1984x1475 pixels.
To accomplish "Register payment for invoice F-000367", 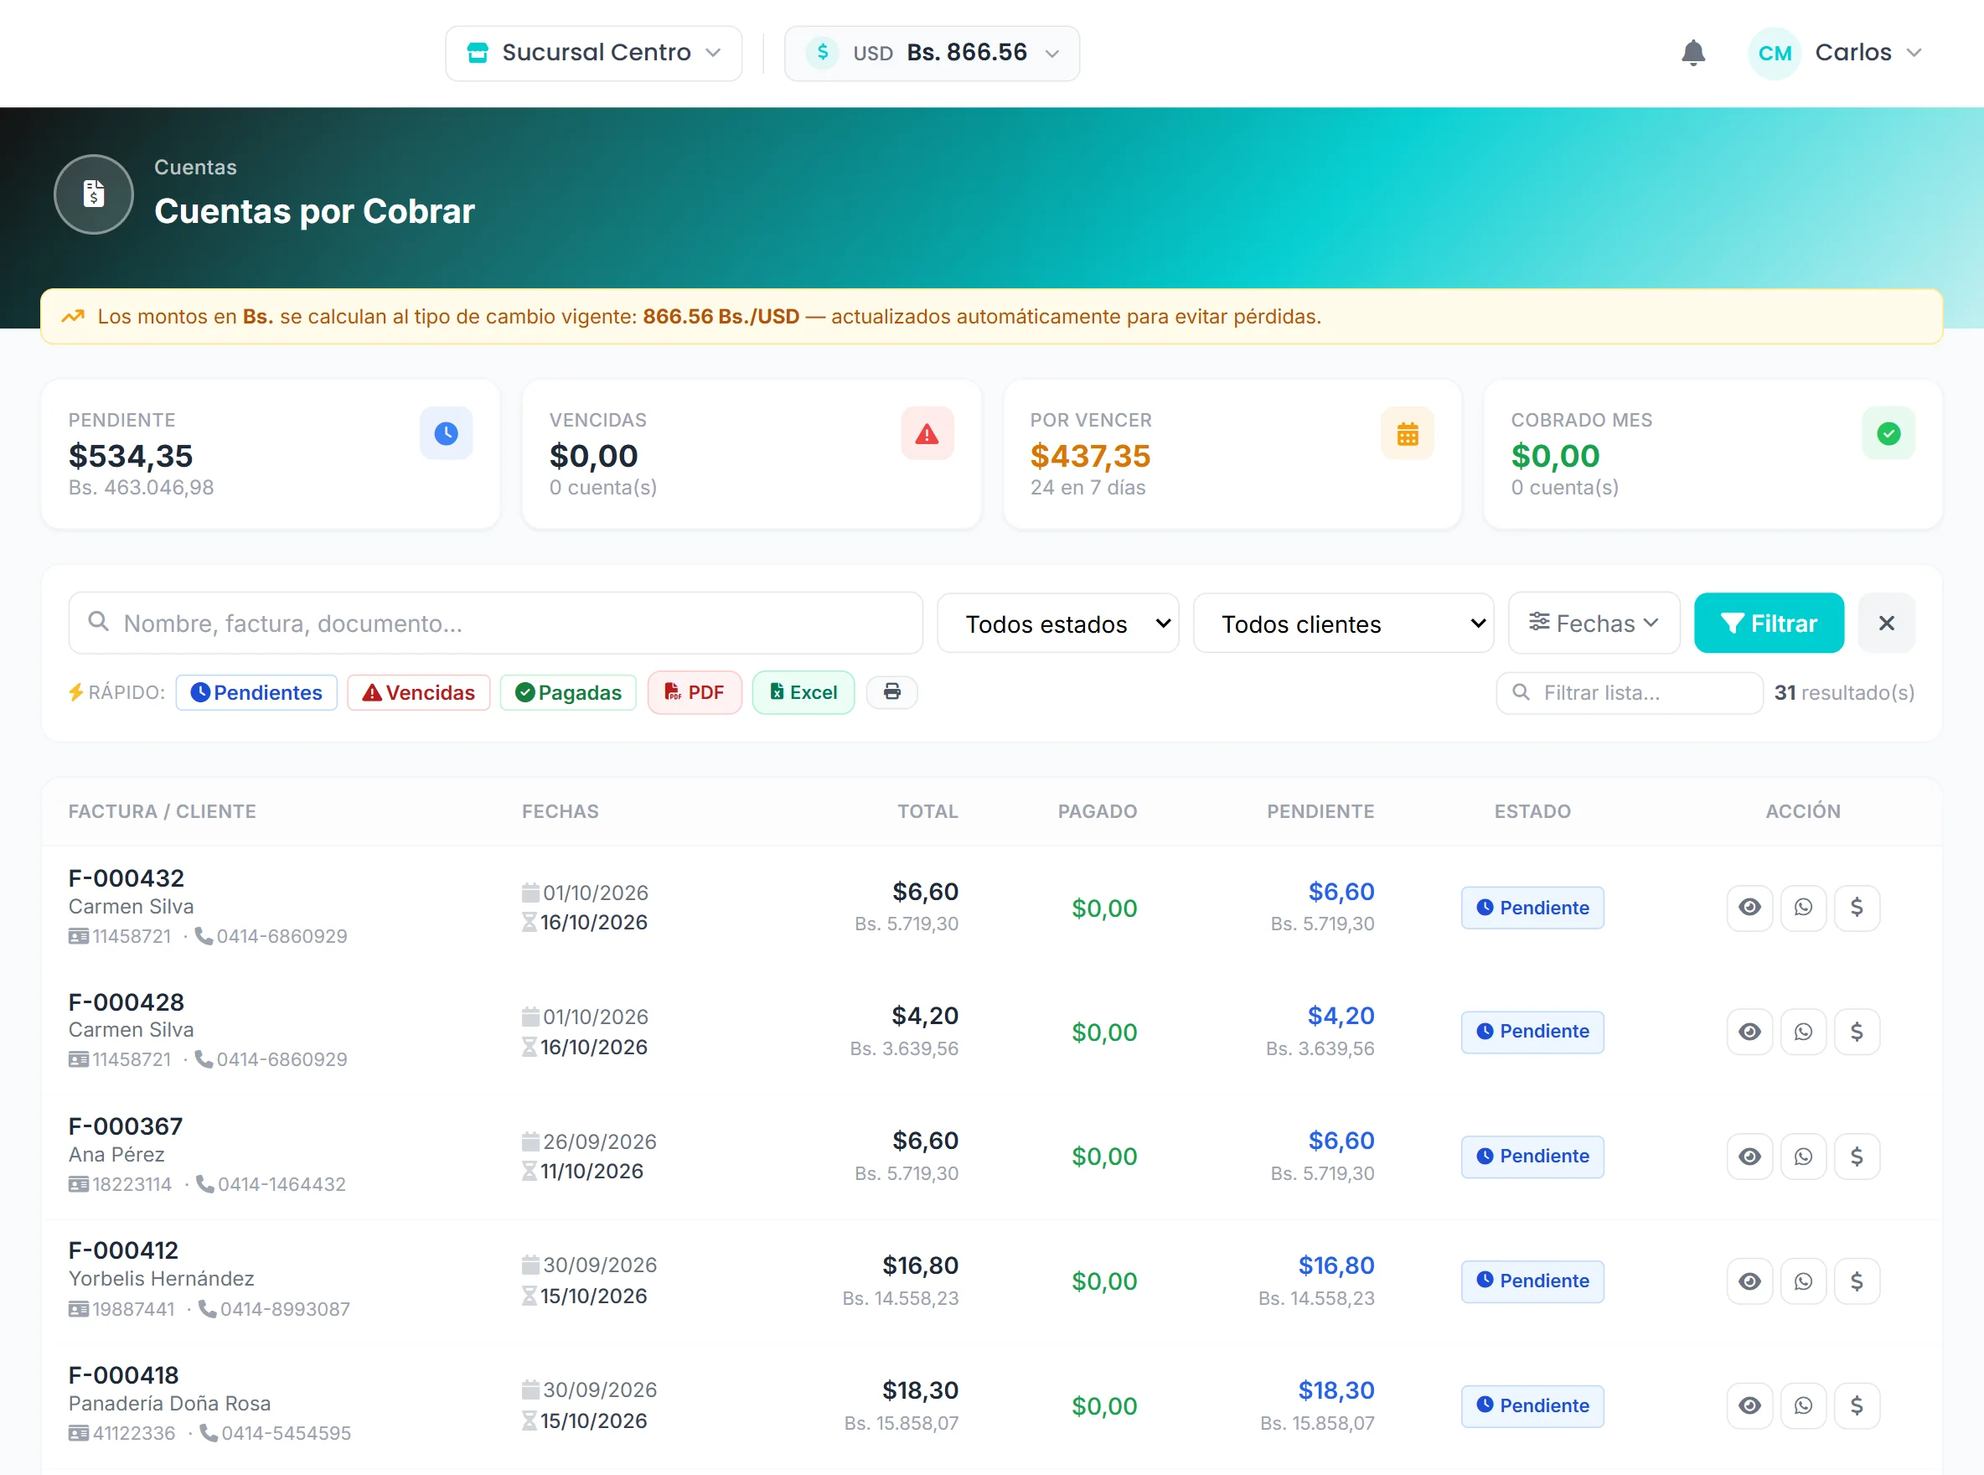I will (1857, 1157).
